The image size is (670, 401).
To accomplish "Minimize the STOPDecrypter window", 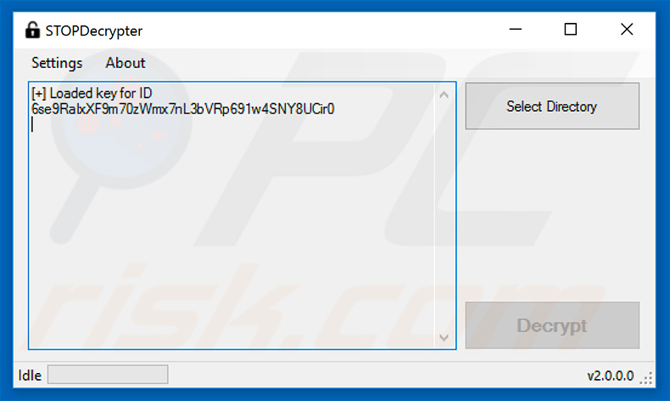I will click(516, 30).
